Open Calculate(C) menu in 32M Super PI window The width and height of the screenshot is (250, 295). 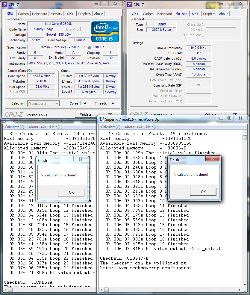coord(14,127)
